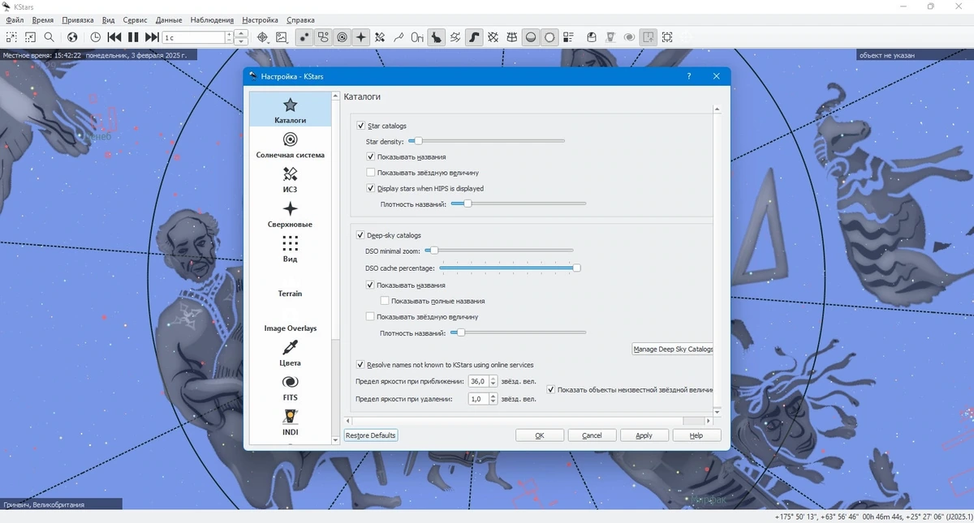
Task: Open Find Object magnifier icon
Action: (x=50, y=36)
